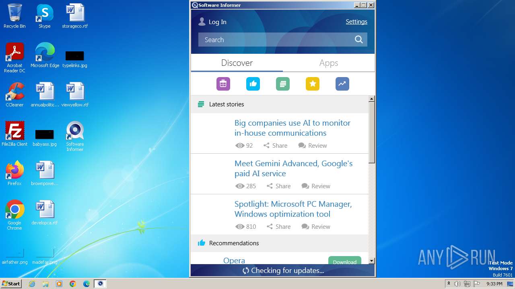This screenshot has height=289, width=515.
Task: Click the scrollbar up arrow in Software Informer
Action: click(x=372, y=99)
